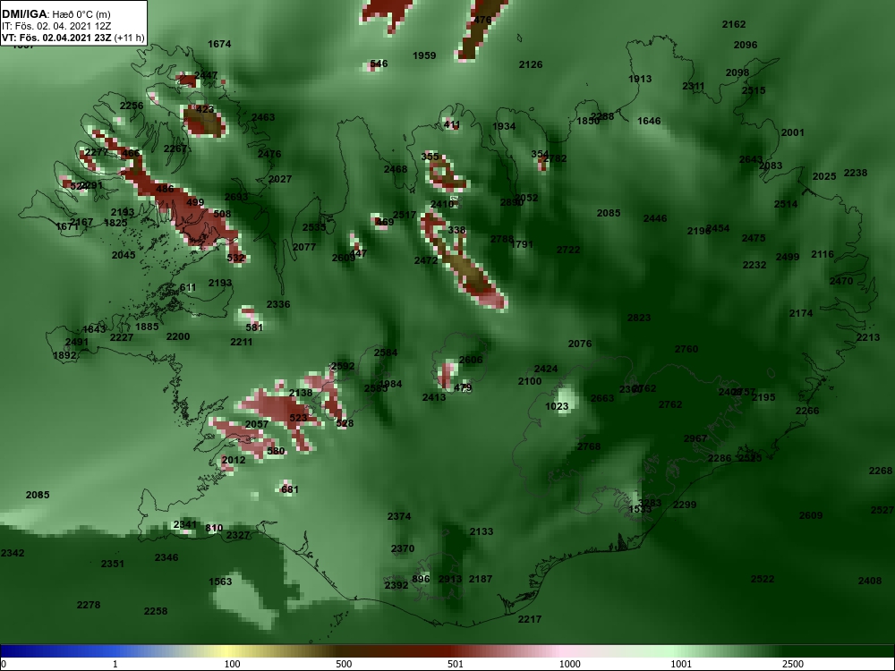Click the map value 681

pyautogui.click(x=289, y=489)
